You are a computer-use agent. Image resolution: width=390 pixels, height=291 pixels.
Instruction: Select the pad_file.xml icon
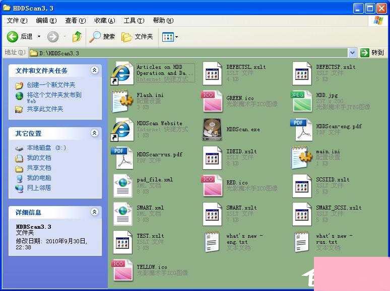(x=122, y=186)
